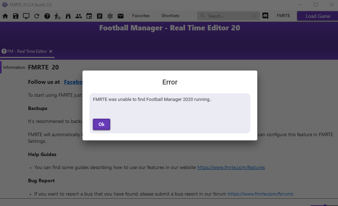338x206 pixels.
Task: Open the Favorites menu
Action: (141, 16)
